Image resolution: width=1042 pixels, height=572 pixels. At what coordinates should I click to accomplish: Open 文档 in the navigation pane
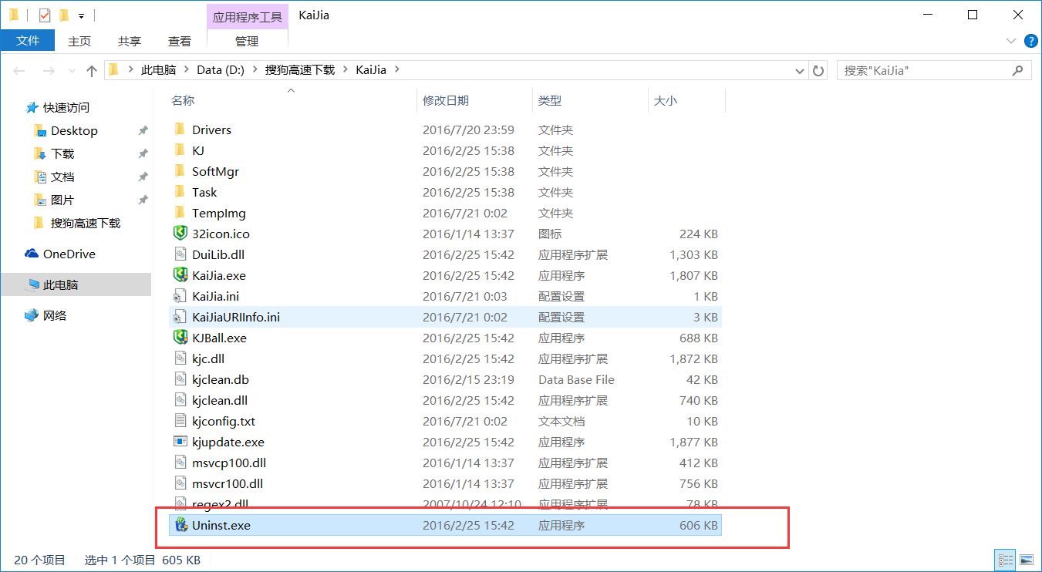coord(62,177)
